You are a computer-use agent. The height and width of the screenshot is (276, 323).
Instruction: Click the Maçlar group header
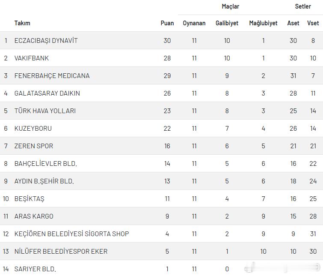click(230, 6)
